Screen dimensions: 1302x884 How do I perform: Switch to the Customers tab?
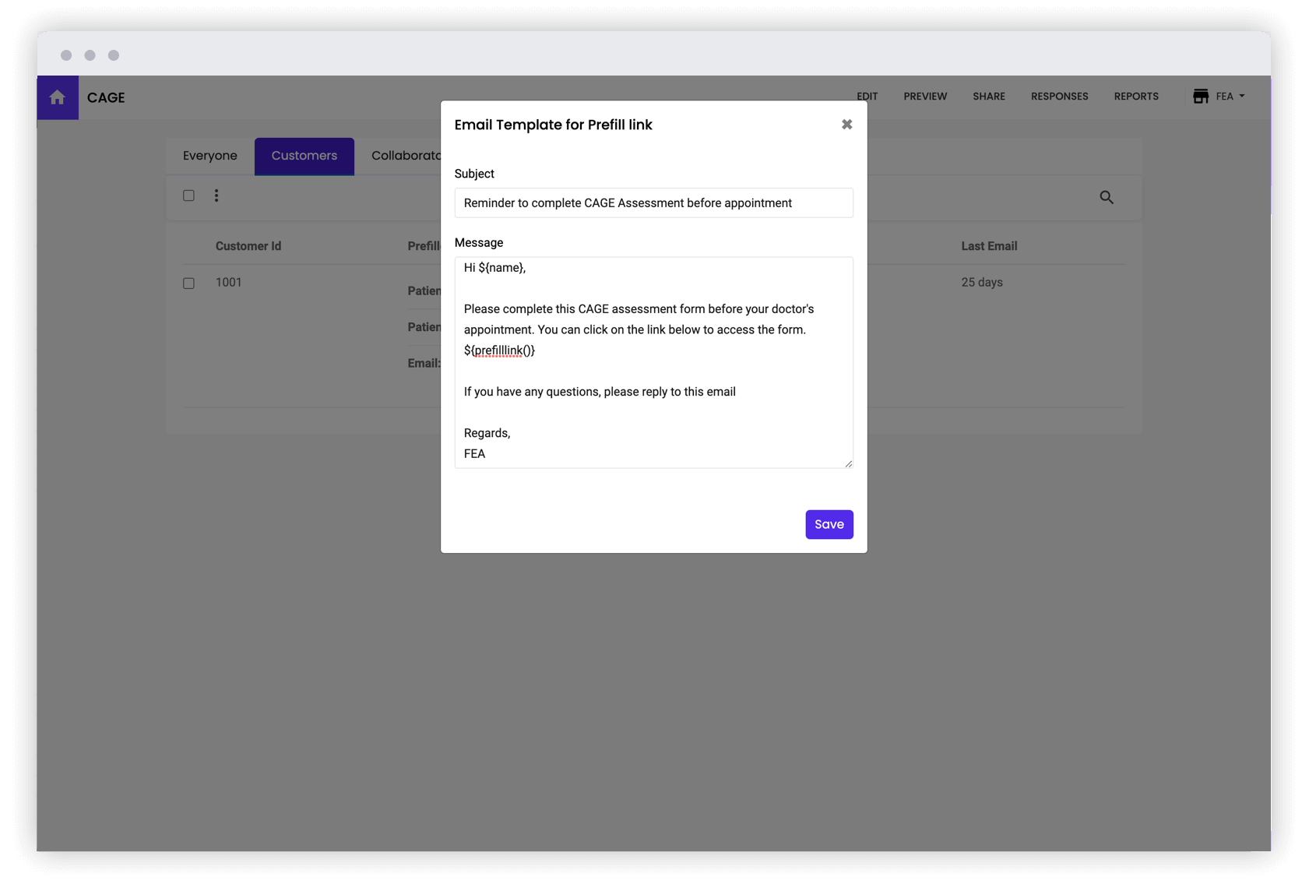[x=304, y=156]
